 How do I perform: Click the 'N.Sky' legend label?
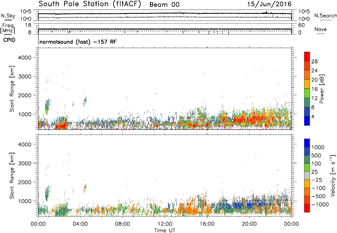pos(8,16)
